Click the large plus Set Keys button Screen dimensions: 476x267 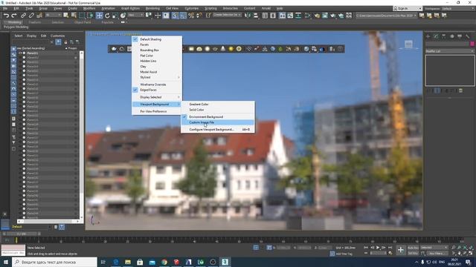point(401,250)
